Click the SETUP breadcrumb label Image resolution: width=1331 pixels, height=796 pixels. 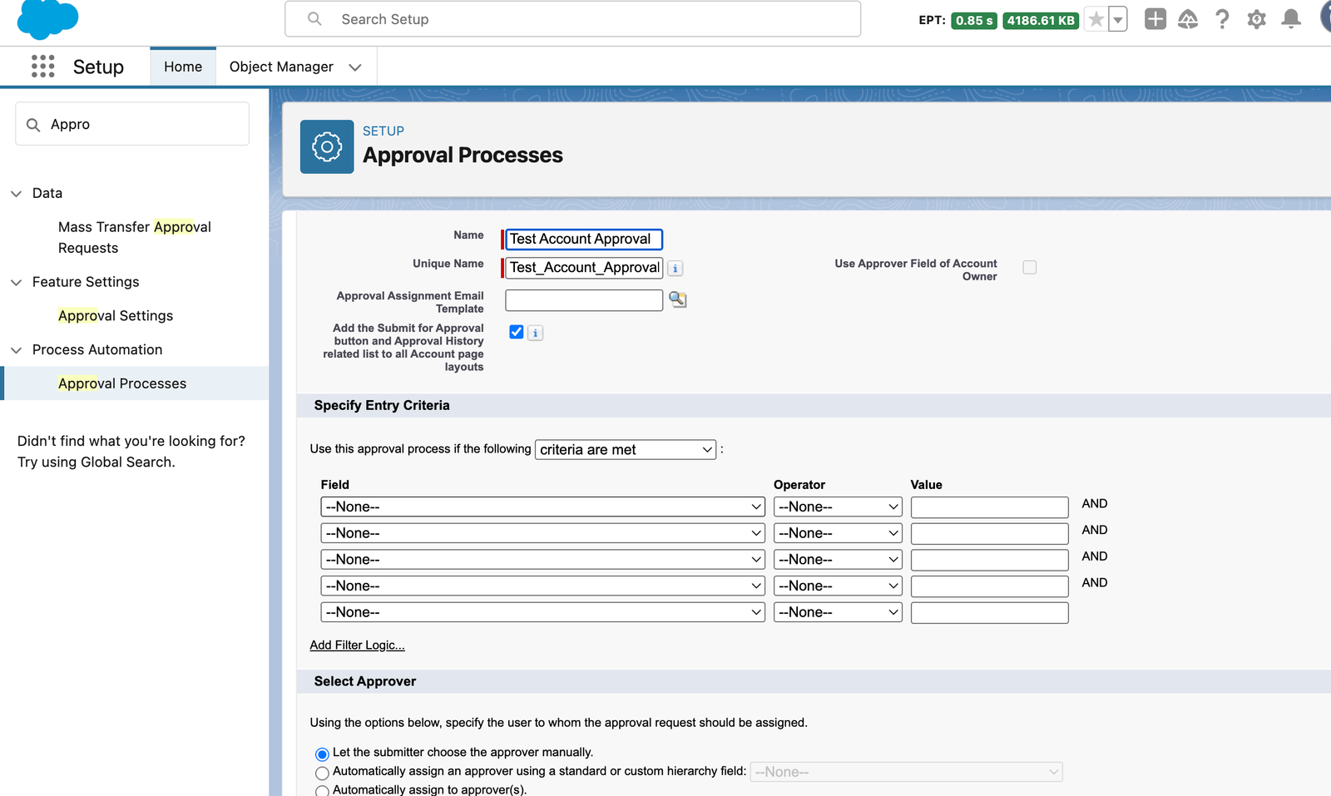pyautogui.click(x=383, y=131)
